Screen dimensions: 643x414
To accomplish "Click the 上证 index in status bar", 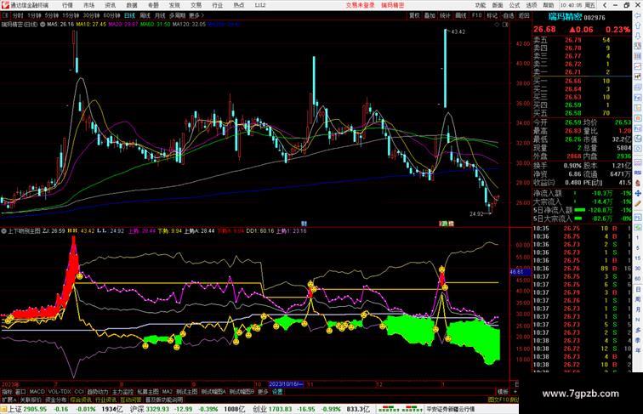I will click(14, 409).
